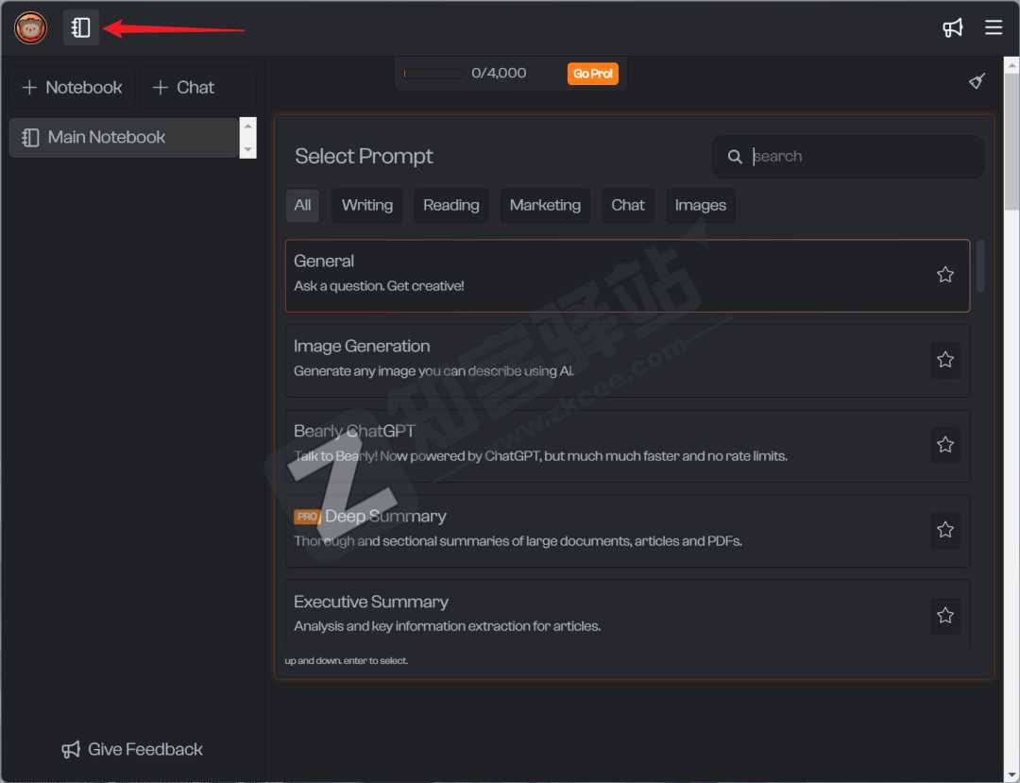The height and width of the screenshot is (783, 1020).
Task: Favorite the General prompt with star
Action: 944,275
